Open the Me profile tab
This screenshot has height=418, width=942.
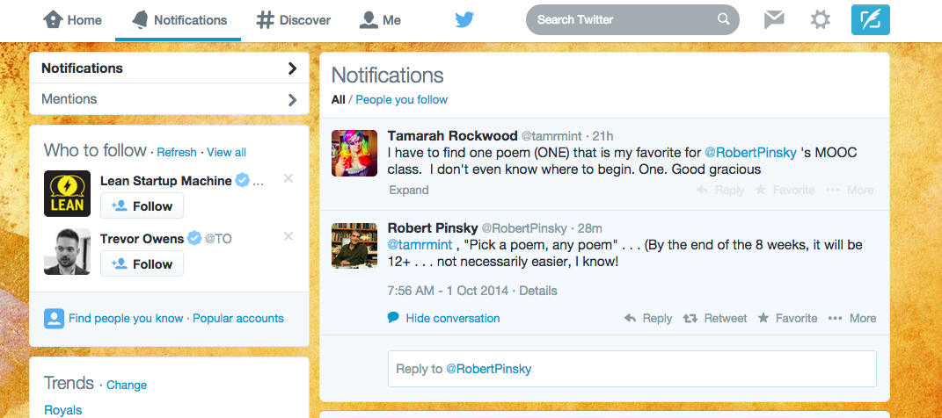[381, 20]
